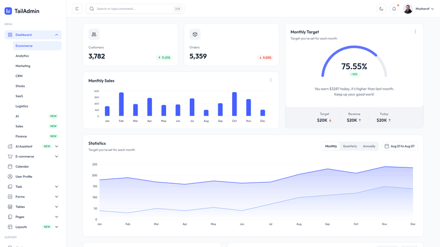Select the Monthly statistics tab

pos(331,146)
